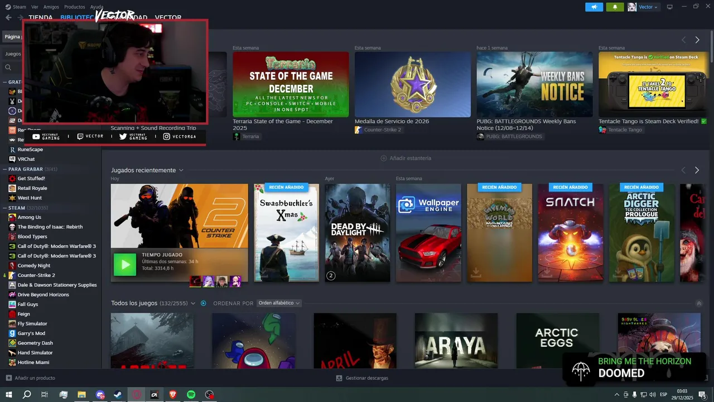Expand Todos los juegos shelf dropdown
The image size is (714, 402).
193,303
